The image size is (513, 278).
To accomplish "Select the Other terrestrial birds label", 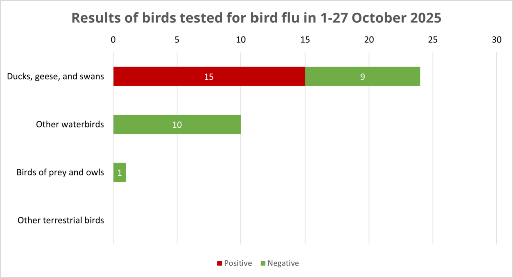I will click(61, 220).
